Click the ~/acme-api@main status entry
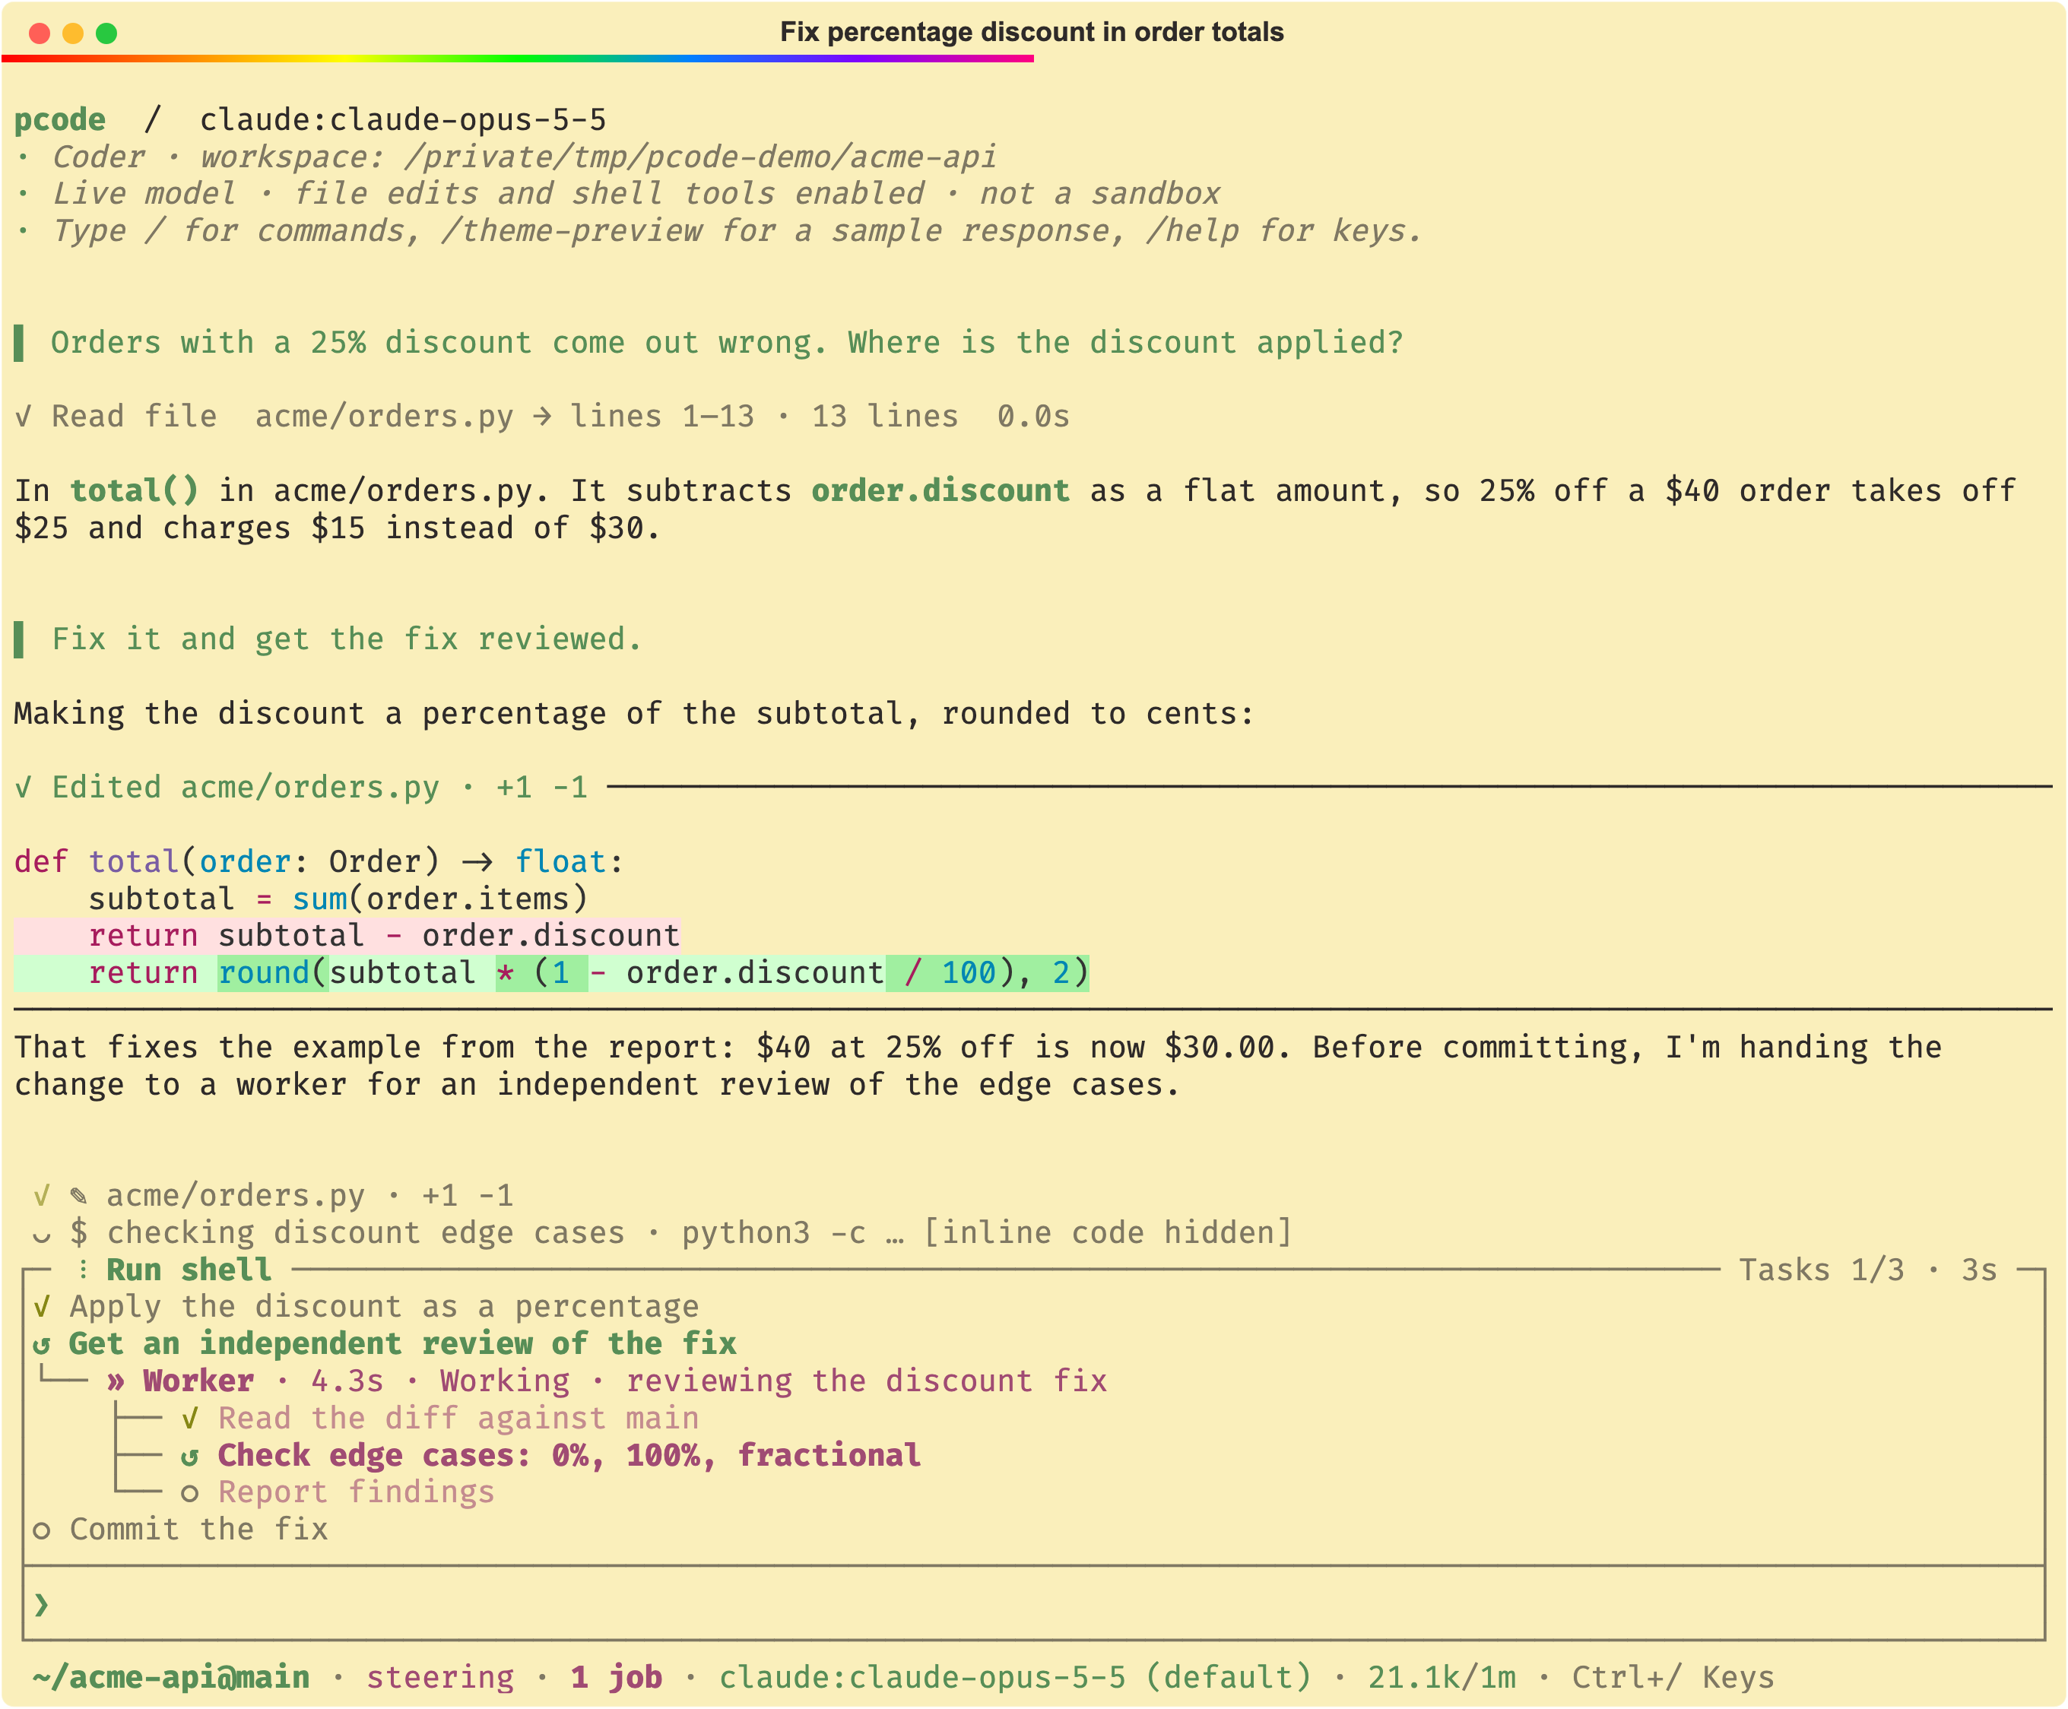This screenshot has height=1709, width=2068. [171, 1678]
